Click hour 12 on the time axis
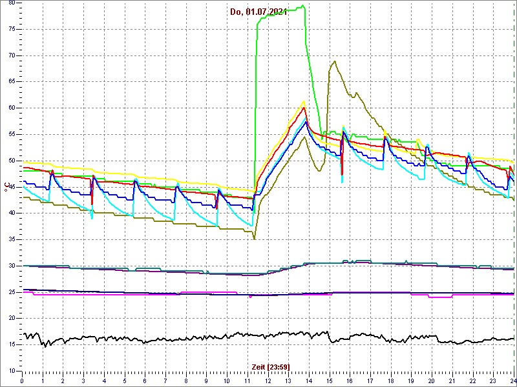 [x=268, y=381]
